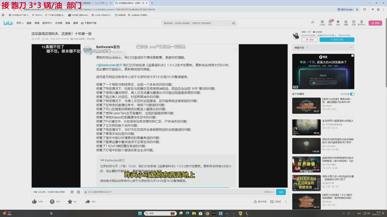
Task: Click the page vertical scrollbar
Action: click(386, 53)
